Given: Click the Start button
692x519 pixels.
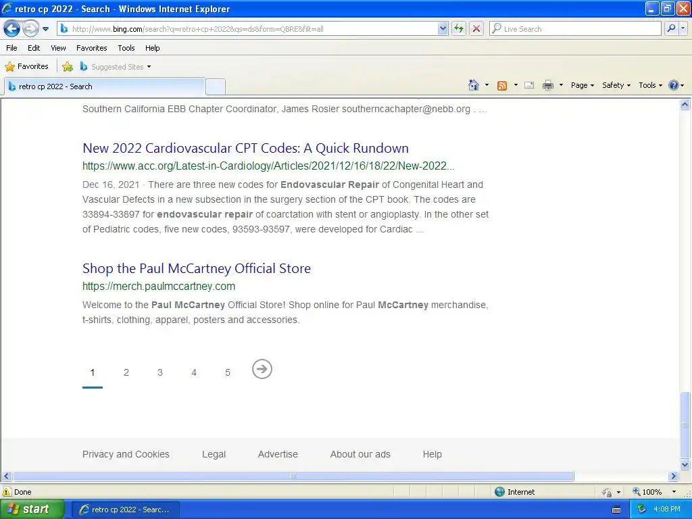Looking at the screenshot, I should [x=32, y=510].
